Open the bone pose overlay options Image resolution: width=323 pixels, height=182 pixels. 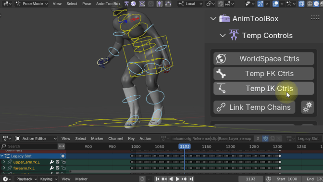click(291, 4)
